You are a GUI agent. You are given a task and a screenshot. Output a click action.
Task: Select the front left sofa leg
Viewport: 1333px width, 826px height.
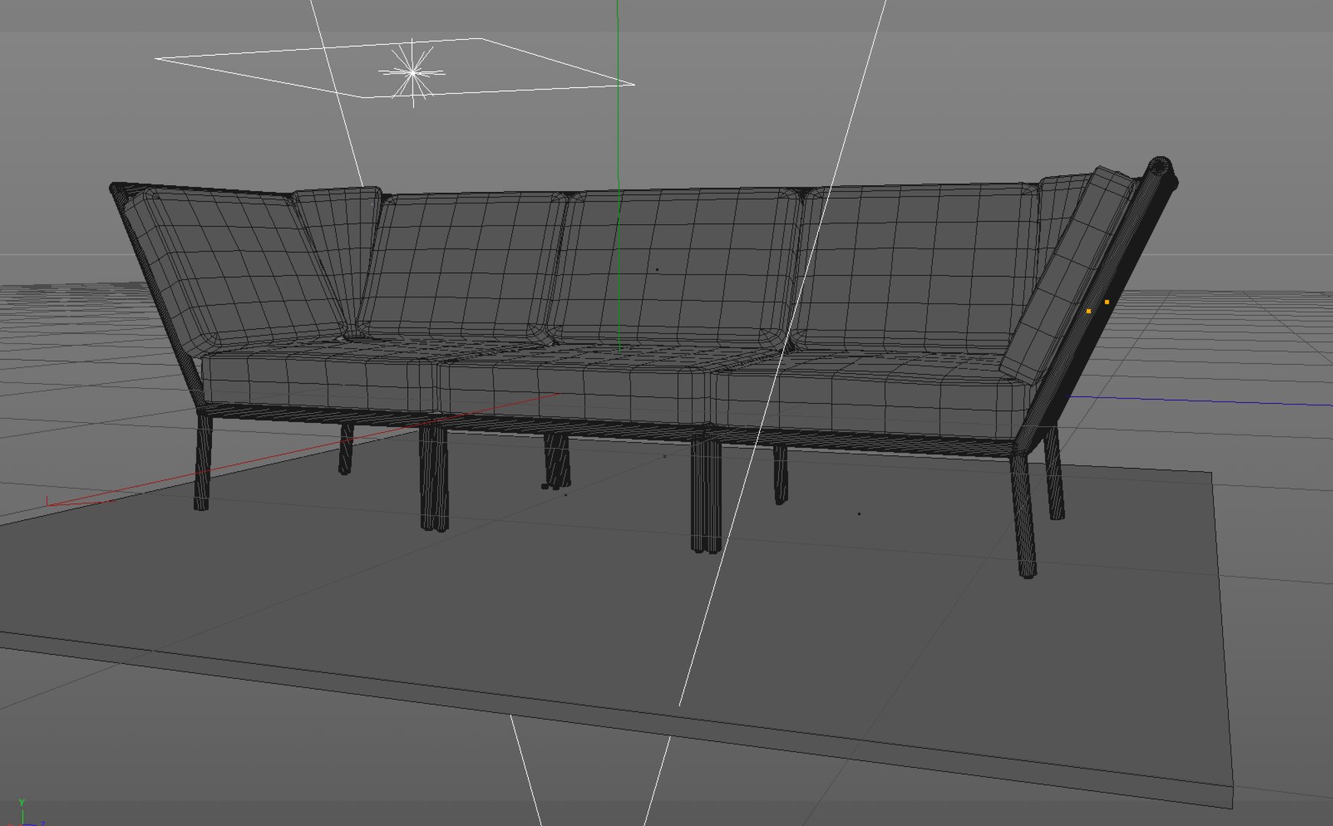tap(203, 461)
